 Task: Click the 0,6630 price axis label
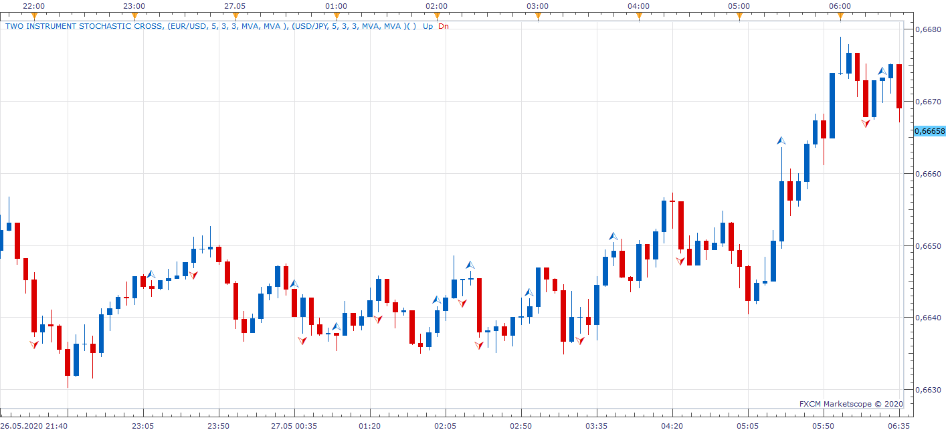click(x=927, y=390)
